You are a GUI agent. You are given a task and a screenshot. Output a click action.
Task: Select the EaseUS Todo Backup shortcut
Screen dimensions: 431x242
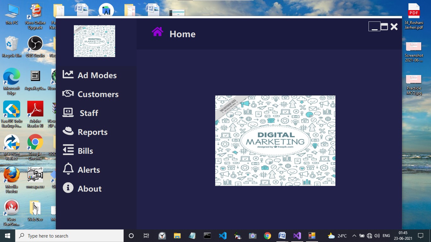coord(12,114)
